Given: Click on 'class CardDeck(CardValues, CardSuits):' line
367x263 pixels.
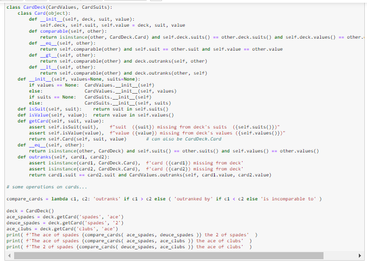Looking at the screenshot, I should (x=59, y=7).
